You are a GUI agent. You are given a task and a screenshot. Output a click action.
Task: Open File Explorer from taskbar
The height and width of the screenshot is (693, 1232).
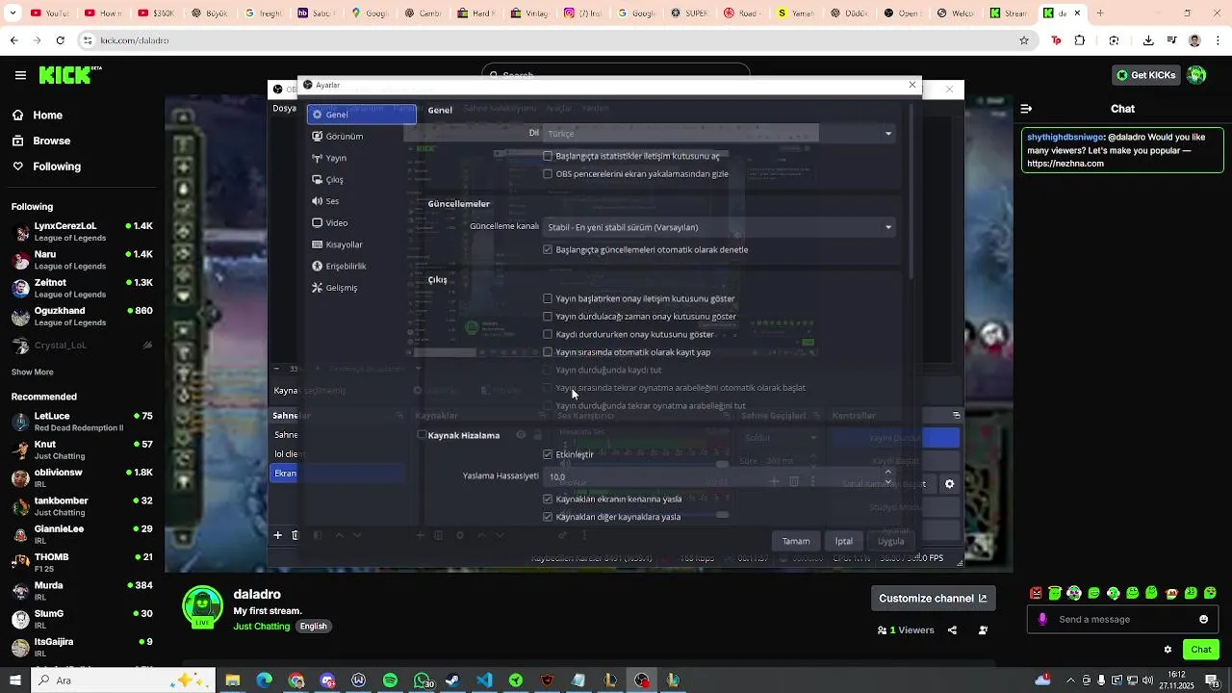232,680
